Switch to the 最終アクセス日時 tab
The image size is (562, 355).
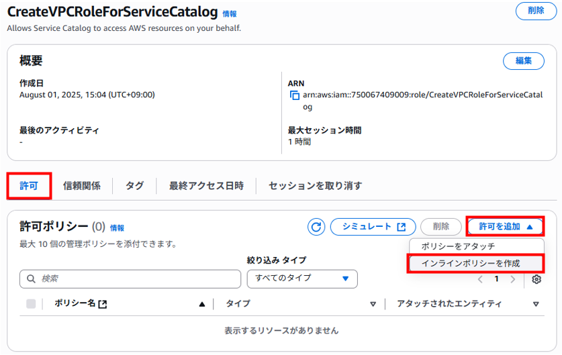[206, 186]
